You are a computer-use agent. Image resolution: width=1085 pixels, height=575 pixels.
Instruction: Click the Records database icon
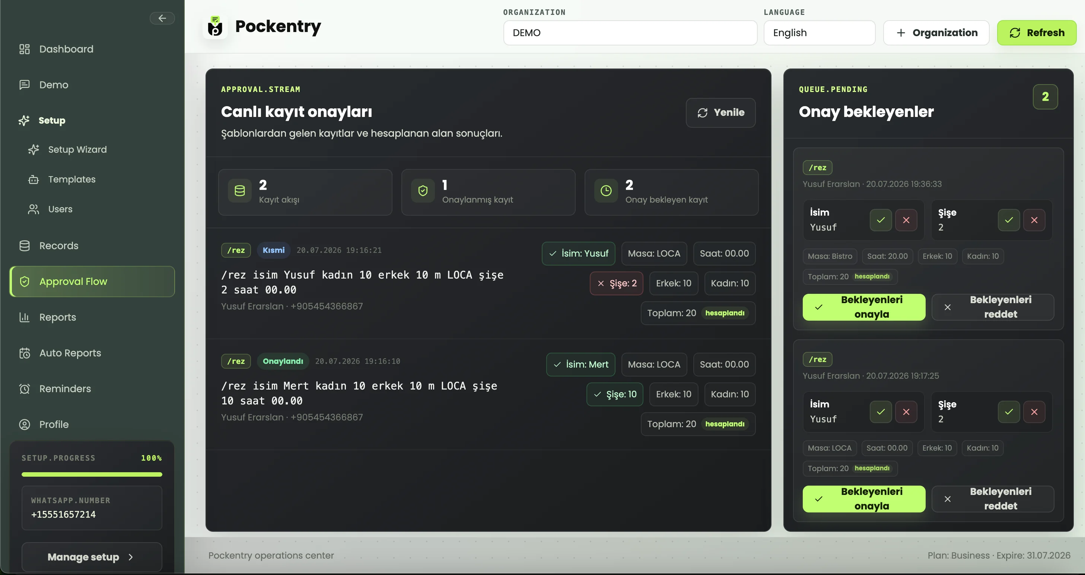point(25,245)
